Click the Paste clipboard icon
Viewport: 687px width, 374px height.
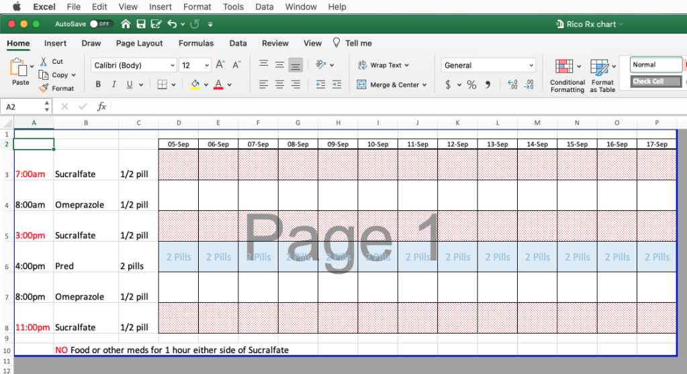point(19,68)
